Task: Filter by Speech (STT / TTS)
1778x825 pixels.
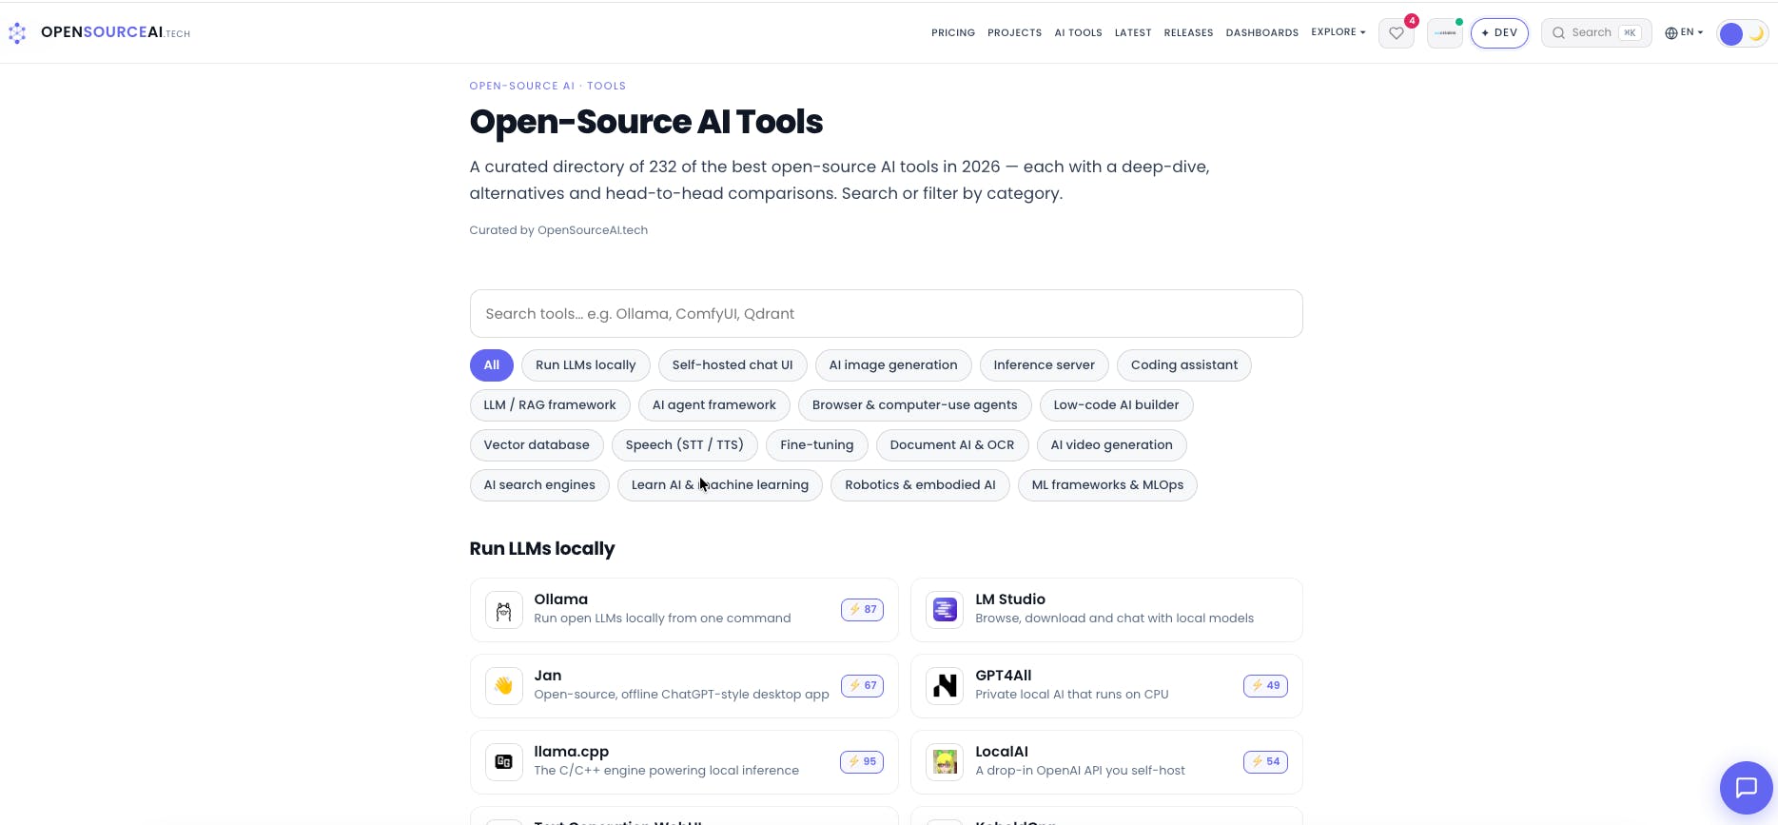Action: [x=685, y=445]
